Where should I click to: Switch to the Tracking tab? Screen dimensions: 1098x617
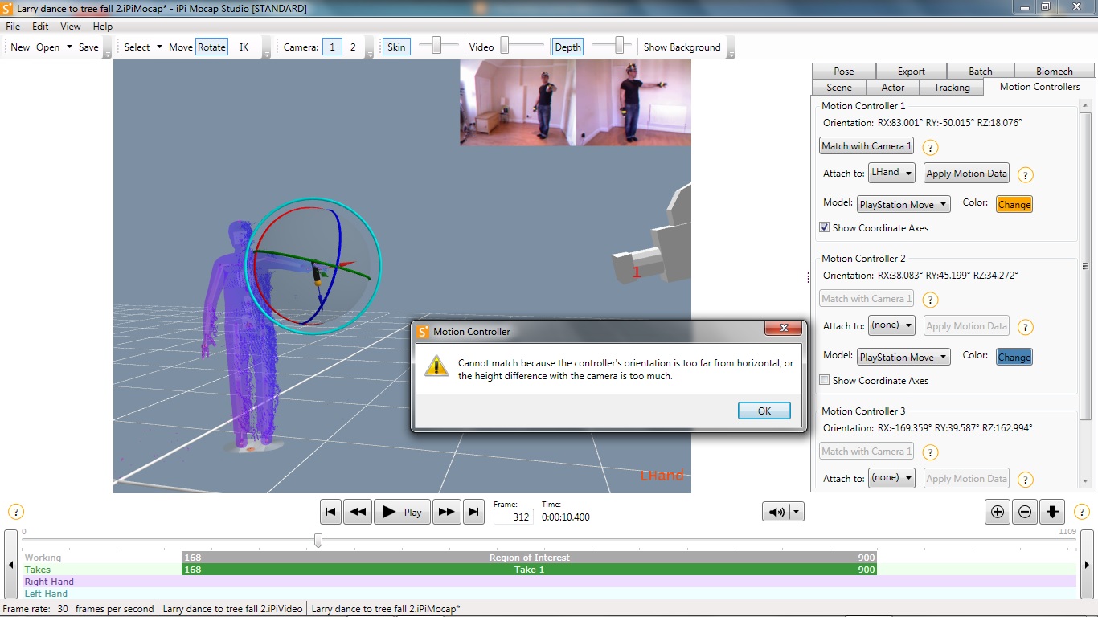[x=952, y=87]
